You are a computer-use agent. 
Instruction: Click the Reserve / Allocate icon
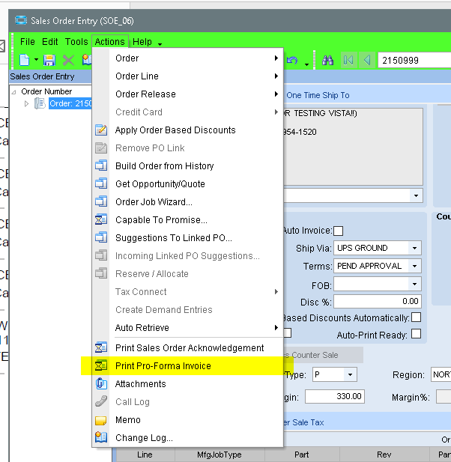pyautogui.click(x=101, y=273)
